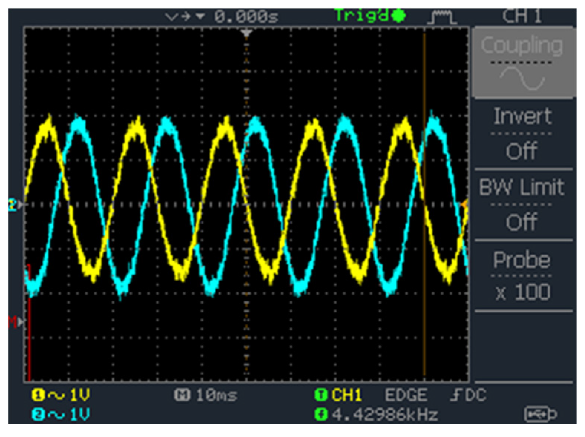This screenshot has width=585, height=437.
Task: Click the channel 2 ground level marker
Action: 13,205
